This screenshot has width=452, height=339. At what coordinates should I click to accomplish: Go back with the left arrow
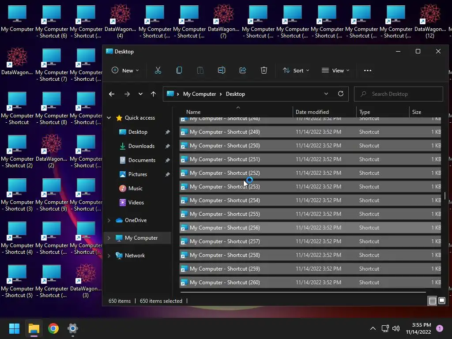coord(112,94)
